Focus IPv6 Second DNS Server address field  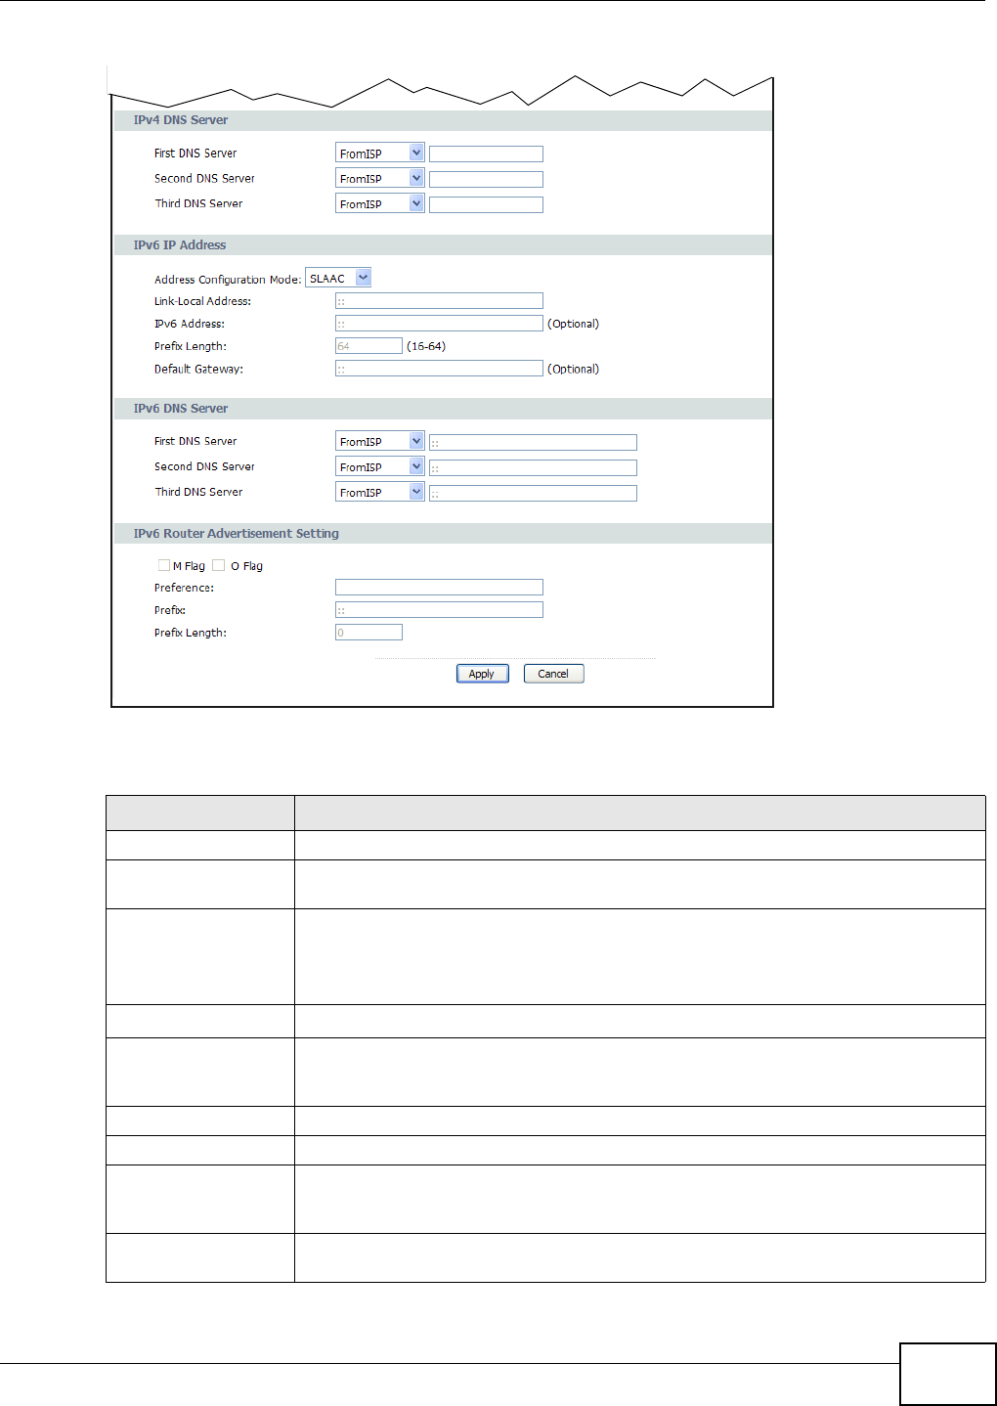click(533, 468)
